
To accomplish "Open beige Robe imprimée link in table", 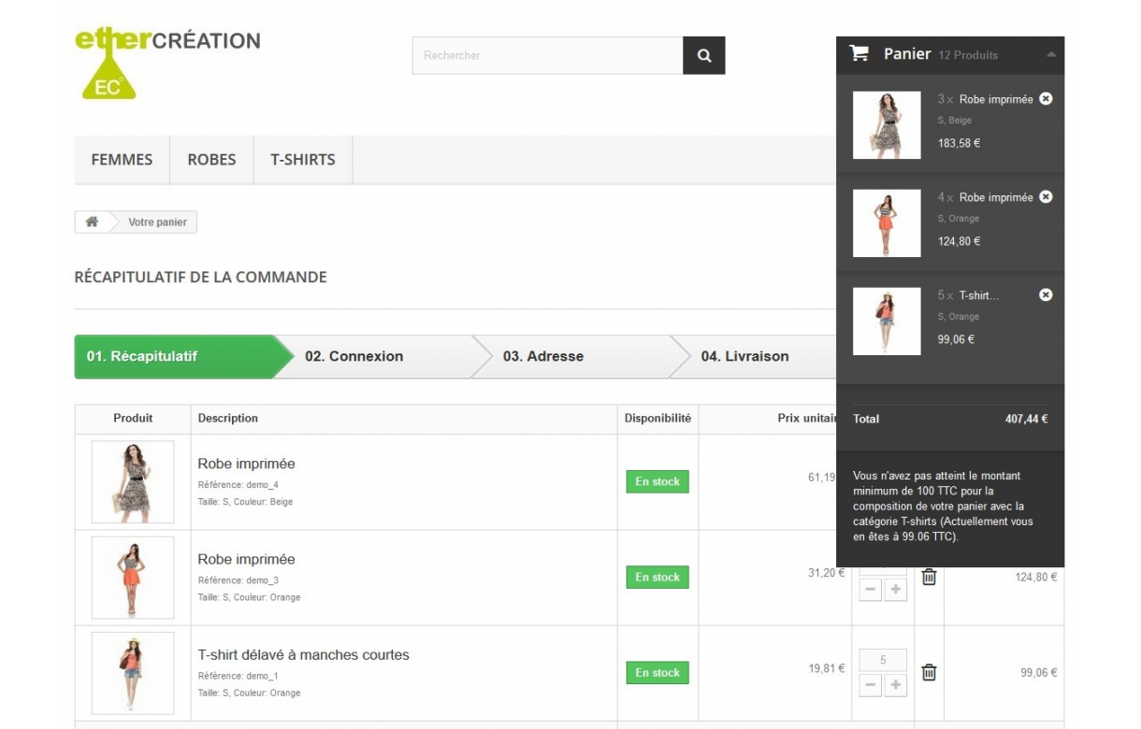I will (246, 464).
